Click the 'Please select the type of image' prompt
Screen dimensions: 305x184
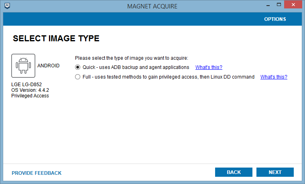(x=132, y=58)
